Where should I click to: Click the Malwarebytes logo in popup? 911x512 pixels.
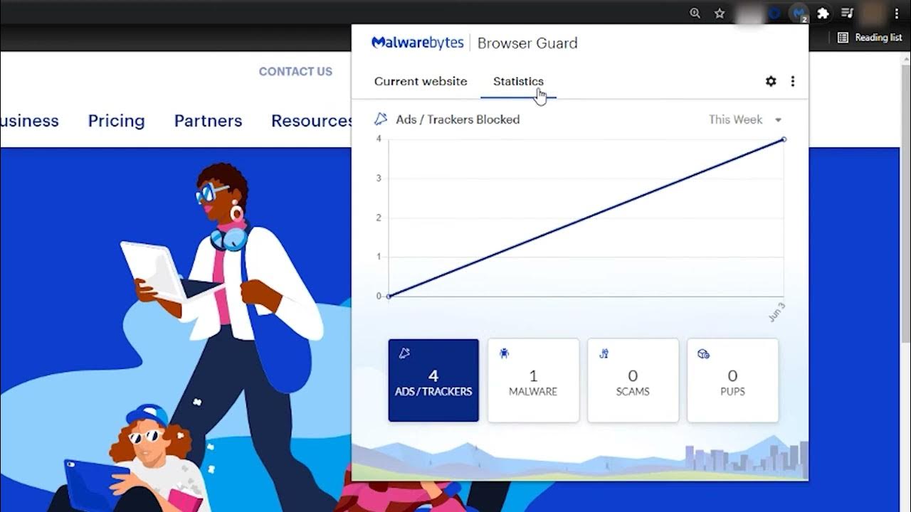click(418, 43)
